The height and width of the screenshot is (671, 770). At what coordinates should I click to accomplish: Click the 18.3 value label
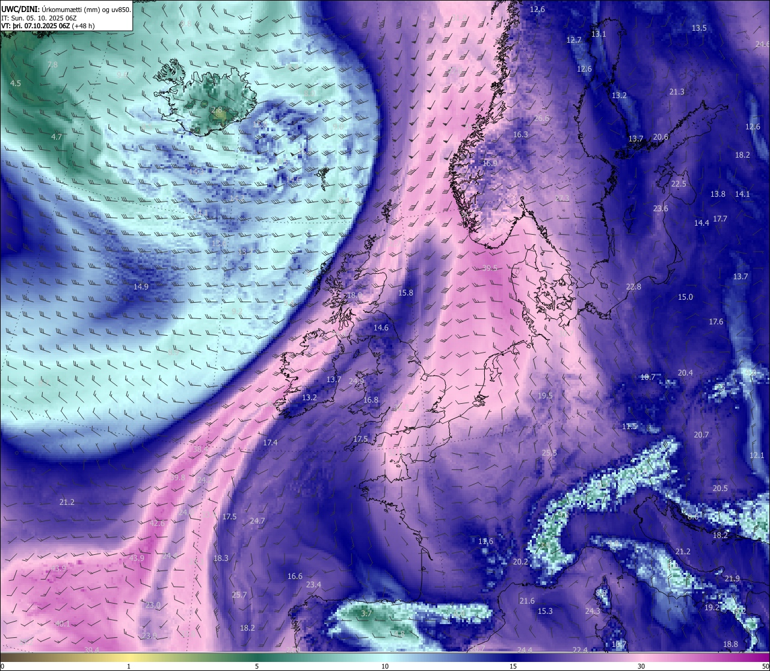[x=221, y=558]
